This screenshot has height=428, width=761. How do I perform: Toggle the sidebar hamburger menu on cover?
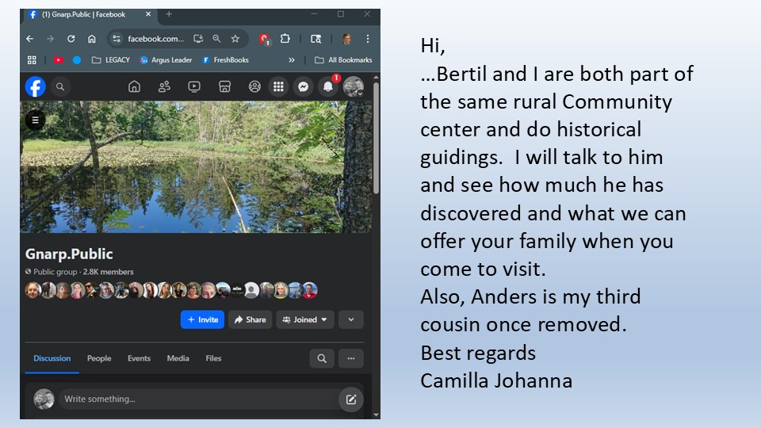click(x=36, y=120)
